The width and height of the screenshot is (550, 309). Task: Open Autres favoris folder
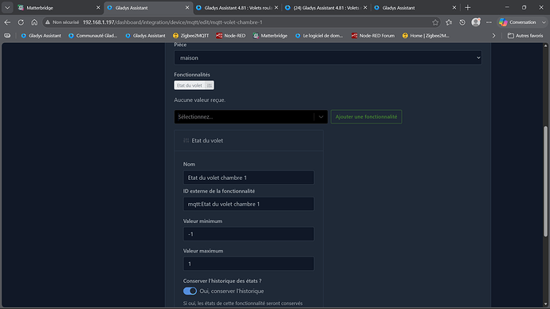coord(525,35)
